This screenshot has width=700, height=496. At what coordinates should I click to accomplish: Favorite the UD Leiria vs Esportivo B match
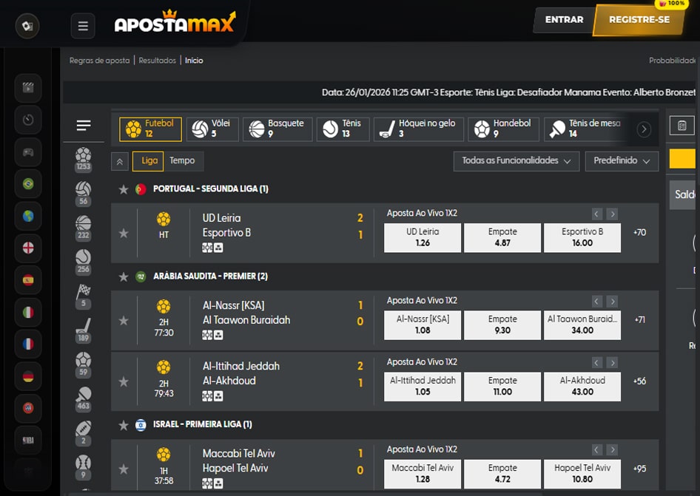[124, 234]
